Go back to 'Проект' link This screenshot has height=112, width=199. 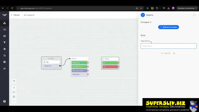15,15
